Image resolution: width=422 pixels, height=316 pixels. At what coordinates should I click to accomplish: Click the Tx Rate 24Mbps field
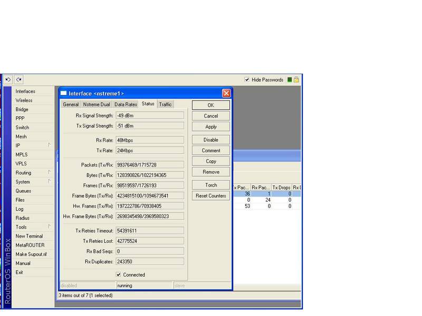point(150,151)
